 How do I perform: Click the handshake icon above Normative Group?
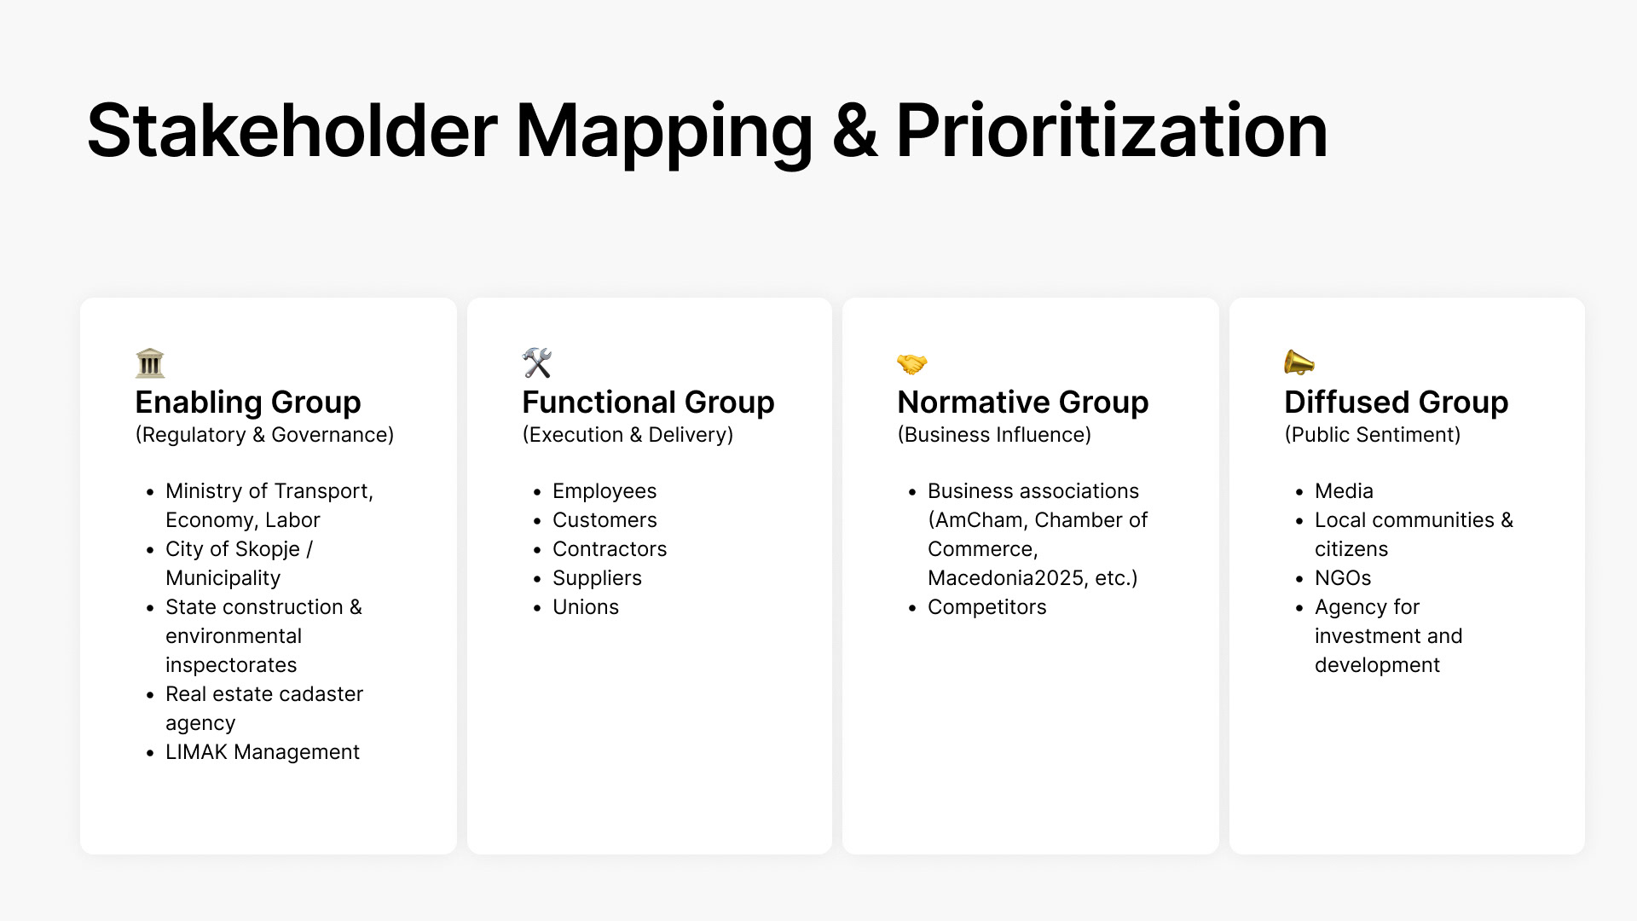[x=912, y=364]
